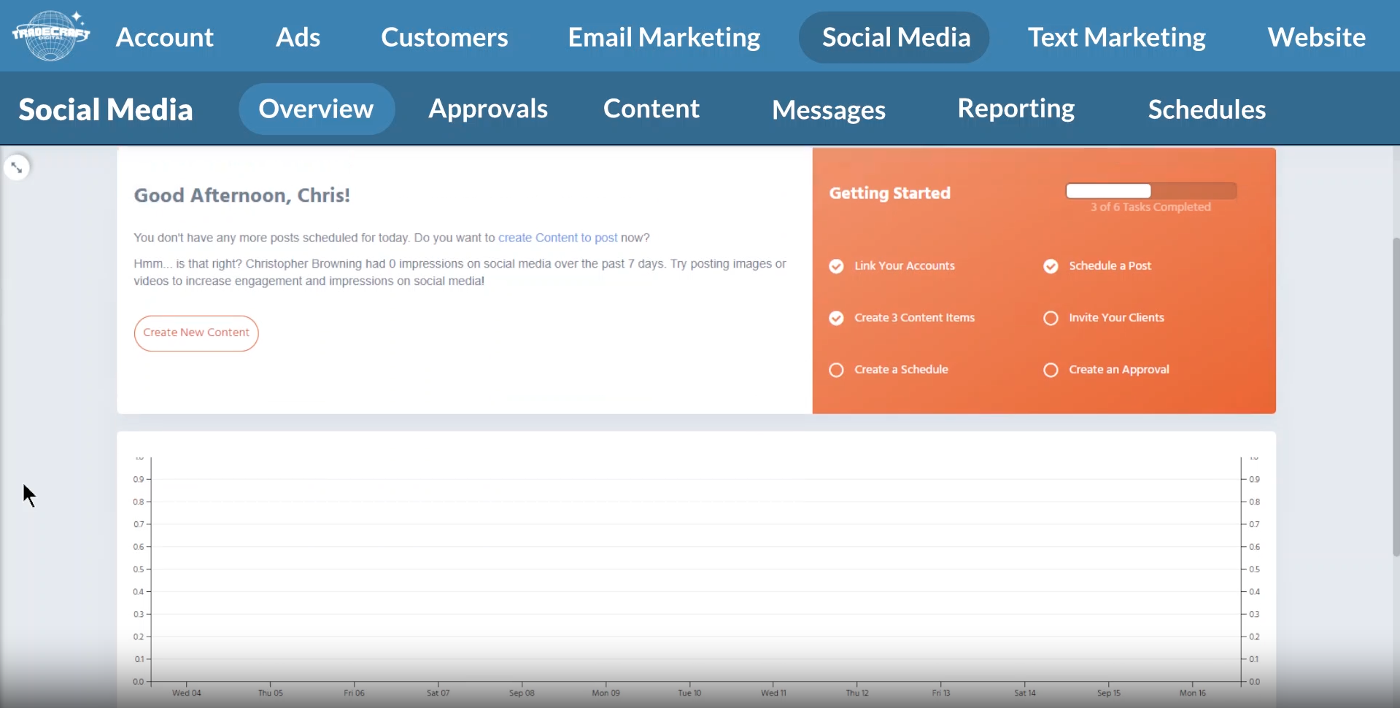Screen dimensions: 1400x708
Task: Click the '3 of 6 Tasks Completed' text
Action: pyautogui.click(x=1150, y=207)
